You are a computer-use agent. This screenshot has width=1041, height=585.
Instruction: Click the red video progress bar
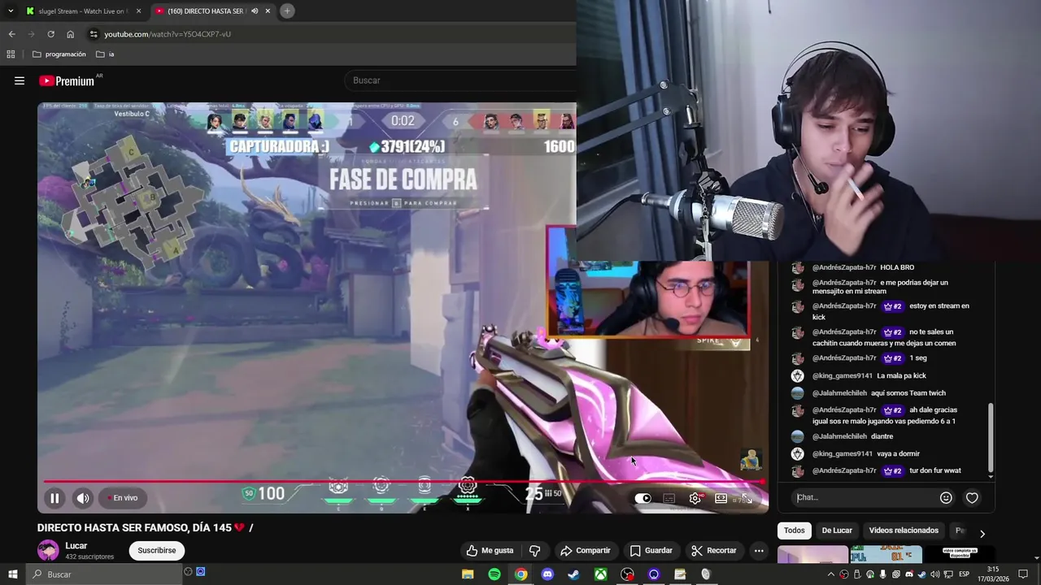[x=403, y=482]
